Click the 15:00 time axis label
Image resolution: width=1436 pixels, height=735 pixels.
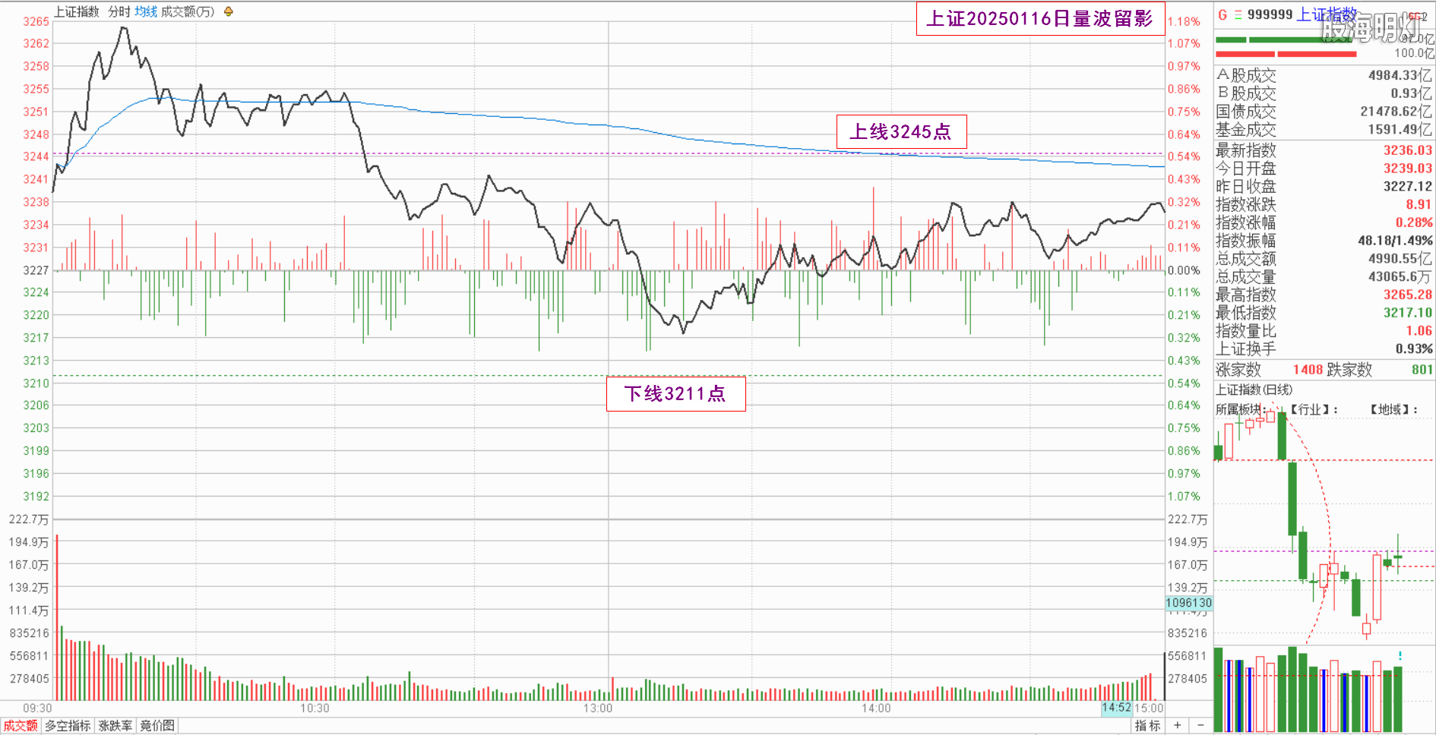point(1149,708)
